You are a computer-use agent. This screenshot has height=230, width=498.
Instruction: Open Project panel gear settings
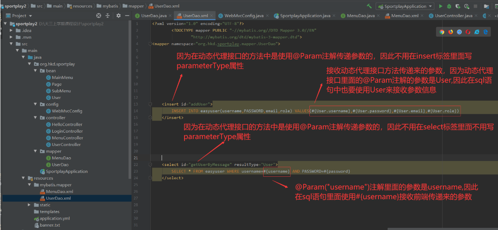119,15
